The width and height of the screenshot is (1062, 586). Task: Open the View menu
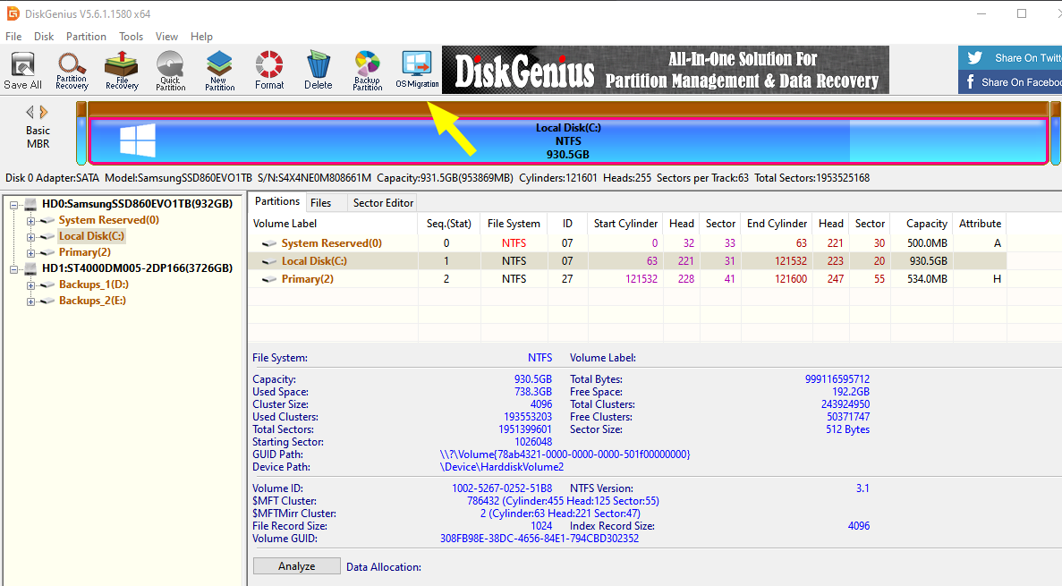pos(166,37)
